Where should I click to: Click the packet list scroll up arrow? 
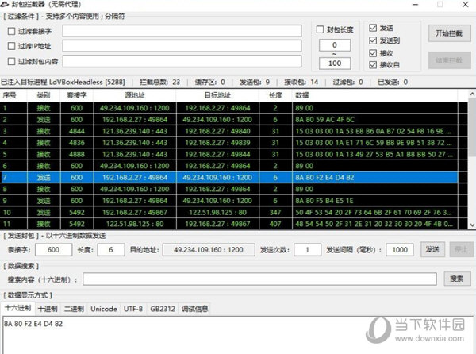472,94
